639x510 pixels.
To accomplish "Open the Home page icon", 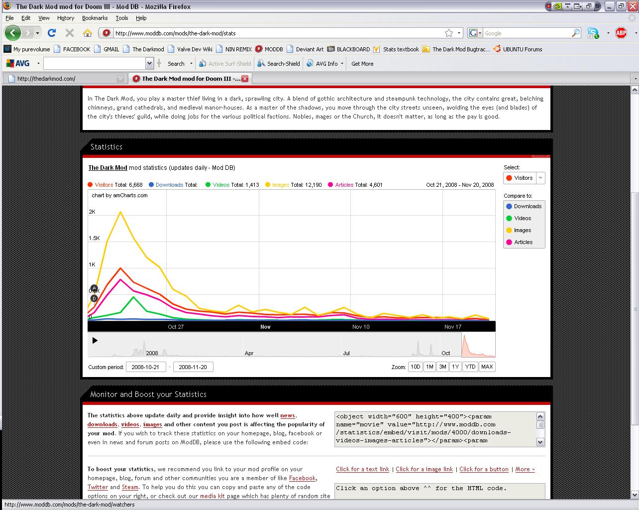I will click(x=88, y=33).
